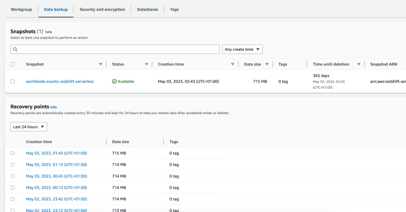The image size is (406, 212).
Task: Open the Snapshots Info link
Action: point(49,32)
